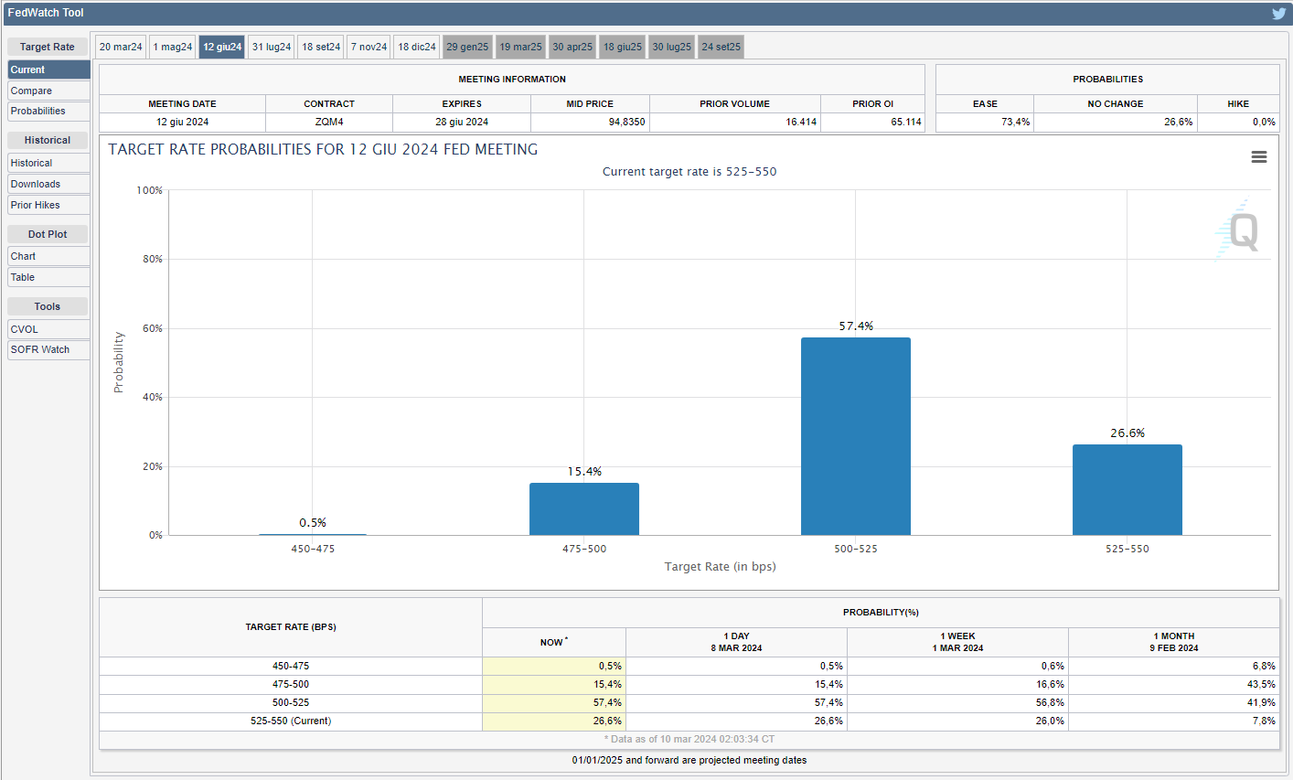Image resolution: width=1293 pixels, height=780 pixels.
Task: Open Compare in the sidebar
Action: click(x=48, y=91)
